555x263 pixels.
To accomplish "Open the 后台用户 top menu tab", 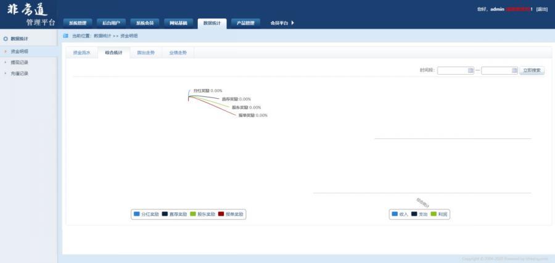I will point(111,23).
